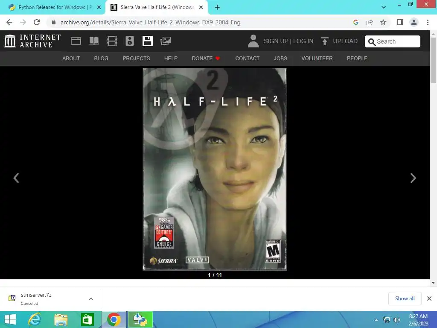Select the Sierra Valve Half Life 2 tab

coord(157,7)
